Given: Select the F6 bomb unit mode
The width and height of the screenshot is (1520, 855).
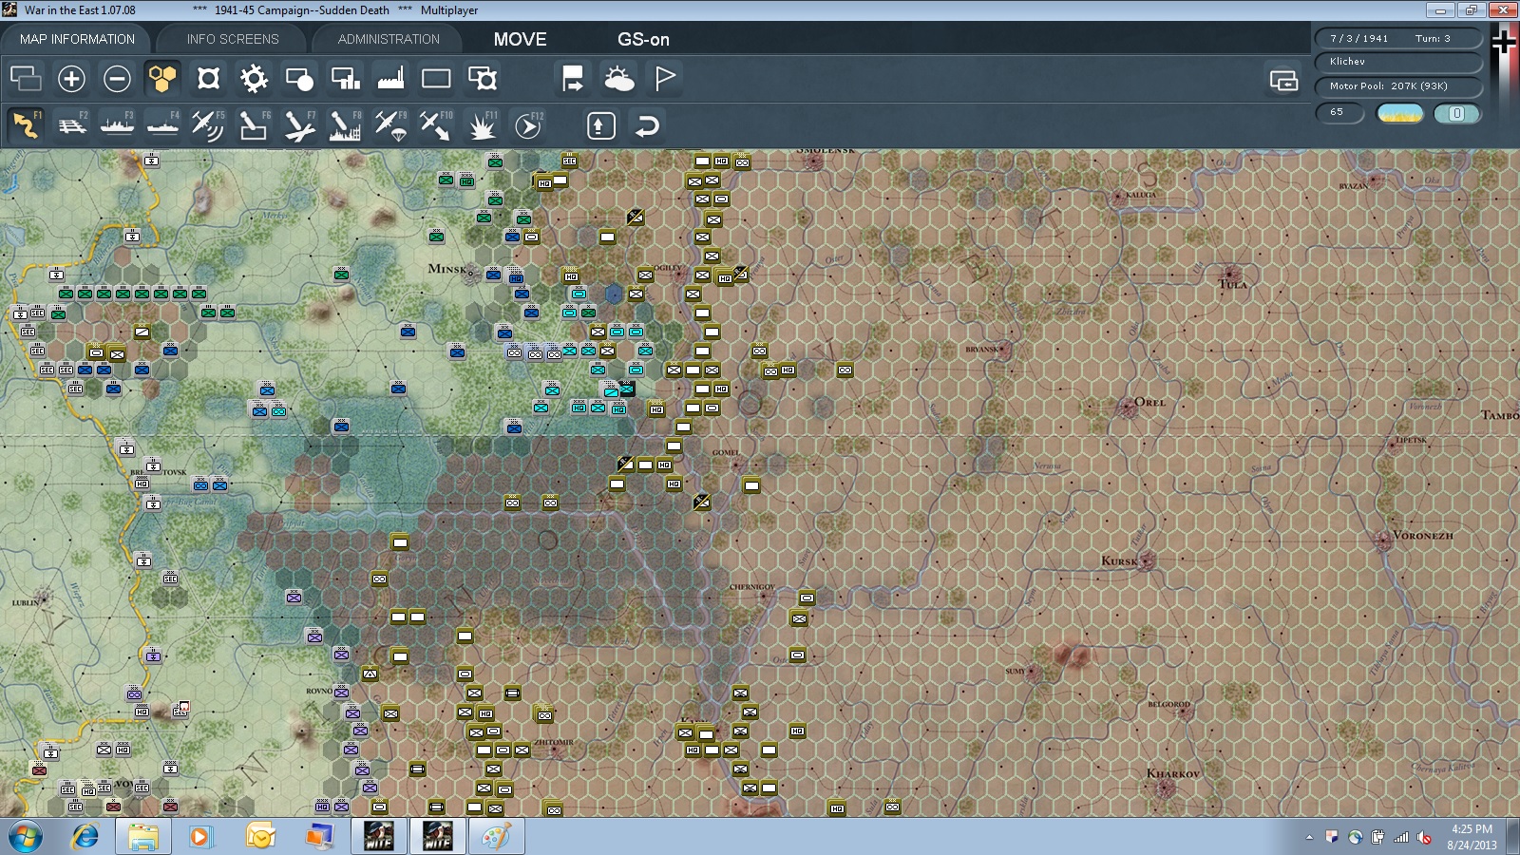Looking at the screenshot, I should [x=254, y=125].
